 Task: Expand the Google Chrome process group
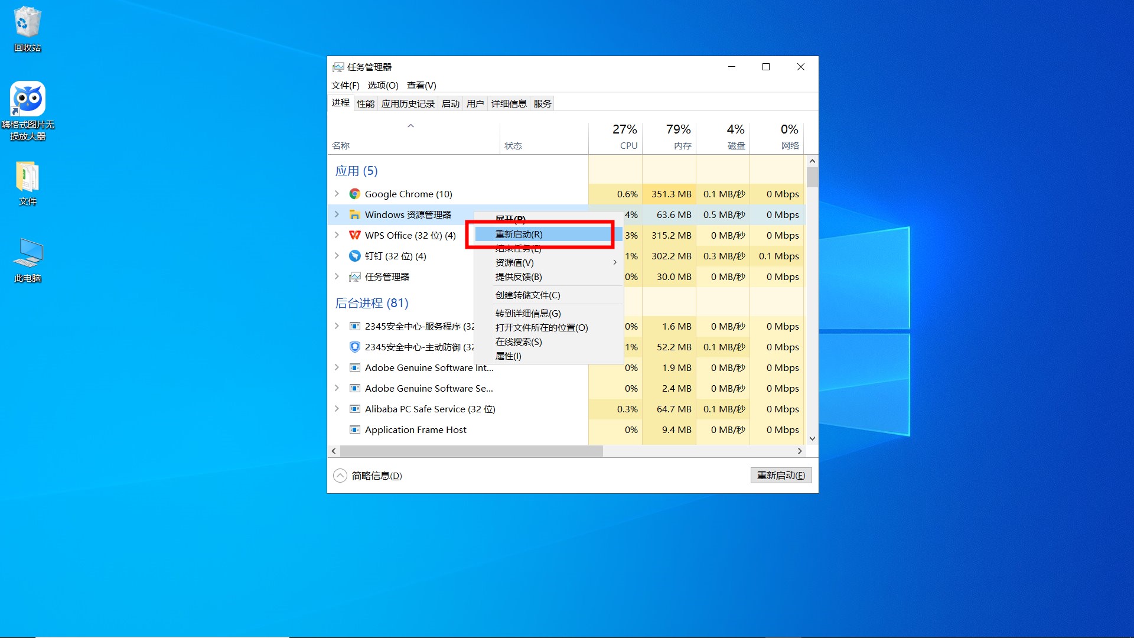point(337,194)
